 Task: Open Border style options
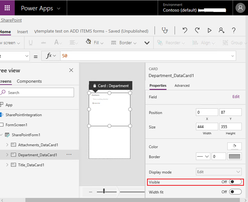(124, 43)
